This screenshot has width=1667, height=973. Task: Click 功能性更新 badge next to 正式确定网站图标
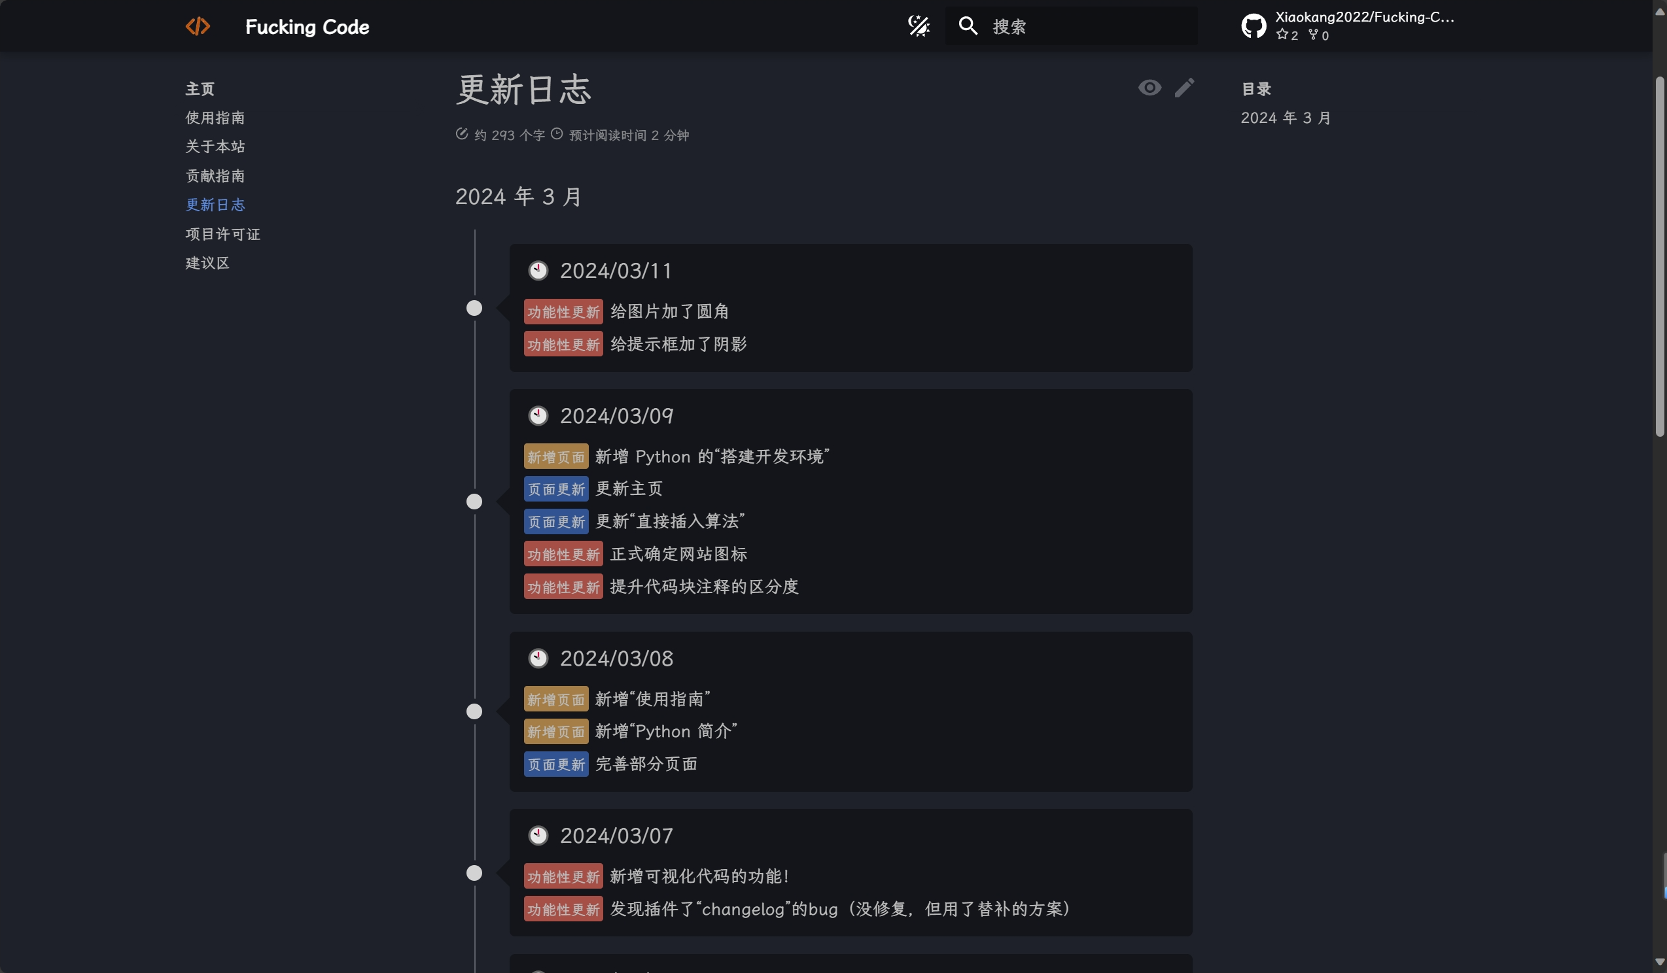click(x=563, y=554)
